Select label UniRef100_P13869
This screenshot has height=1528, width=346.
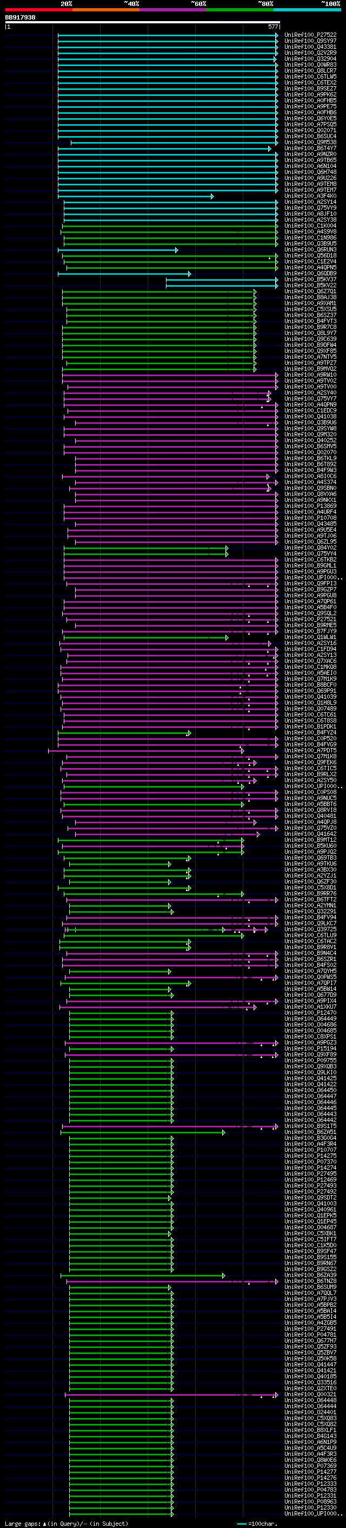coord(310,506)
